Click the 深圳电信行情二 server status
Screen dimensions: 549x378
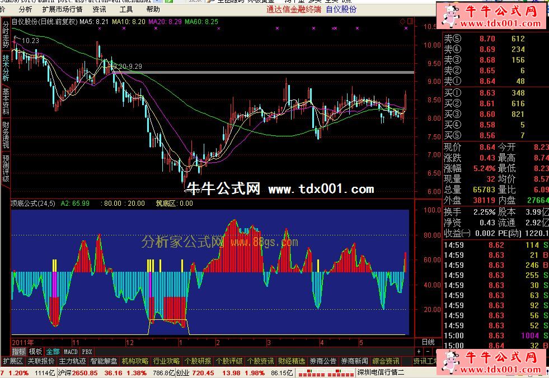pyautogui.click(x=381, y=372)
